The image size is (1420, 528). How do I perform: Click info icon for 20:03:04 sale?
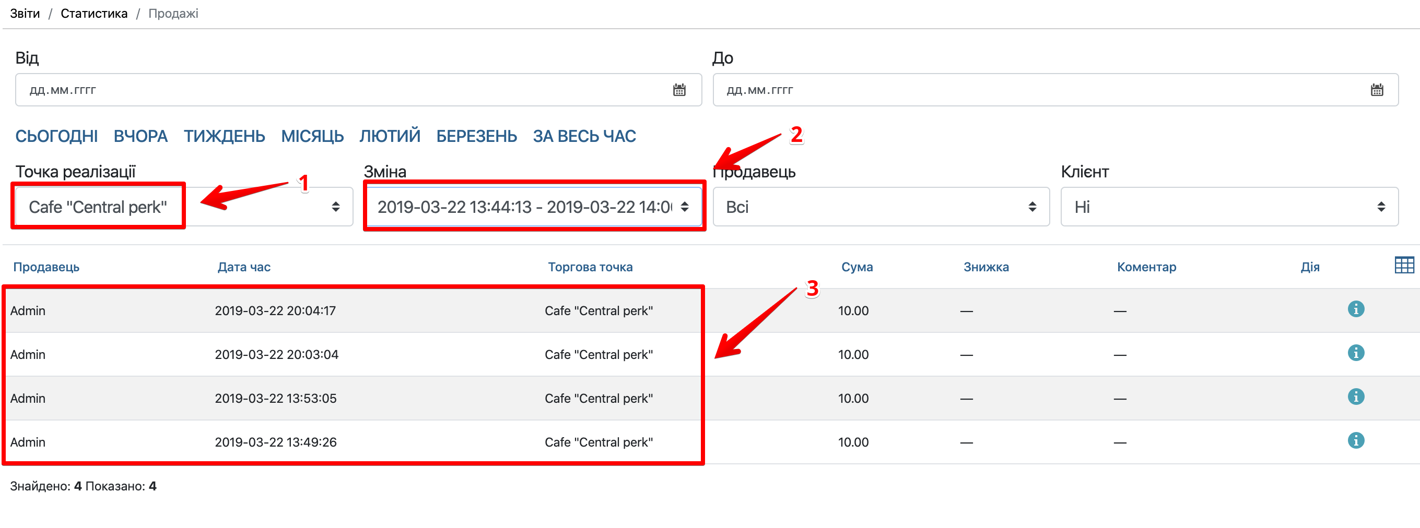coord(1356,353)
